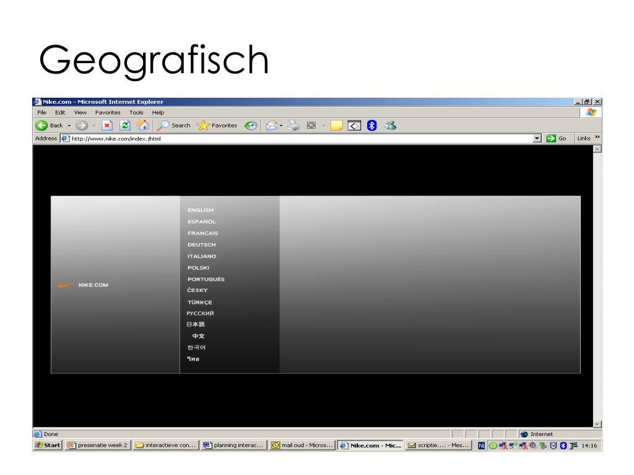Open the Favorites menu in the menu bar

(x=108, y=113)
